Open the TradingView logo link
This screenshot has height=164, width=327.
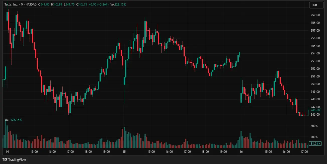click(14, 159)
